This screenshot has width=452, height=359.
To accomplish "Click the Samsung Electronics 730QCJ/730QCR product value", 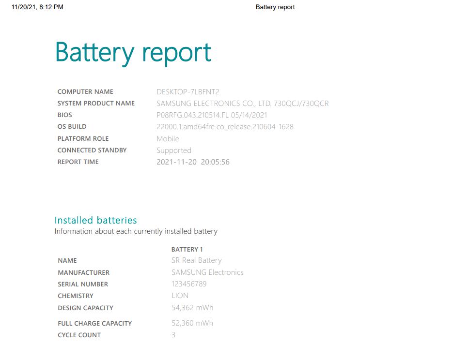I will 242,103.
